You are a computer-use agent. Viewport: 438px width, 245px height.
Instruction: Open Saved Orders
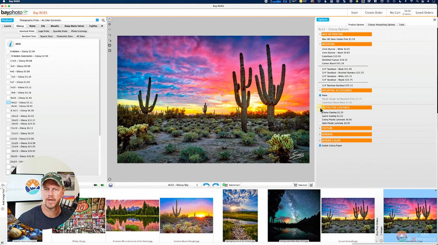424,13
